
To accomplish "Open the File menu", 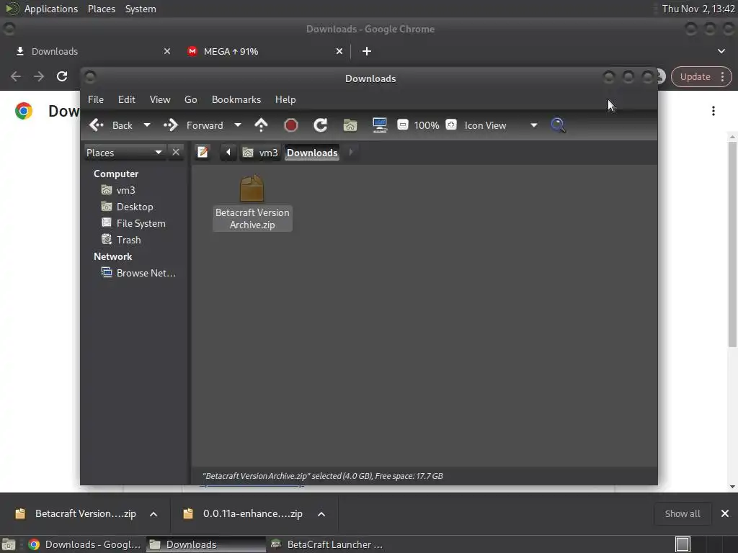I will [x=96, y=99].
